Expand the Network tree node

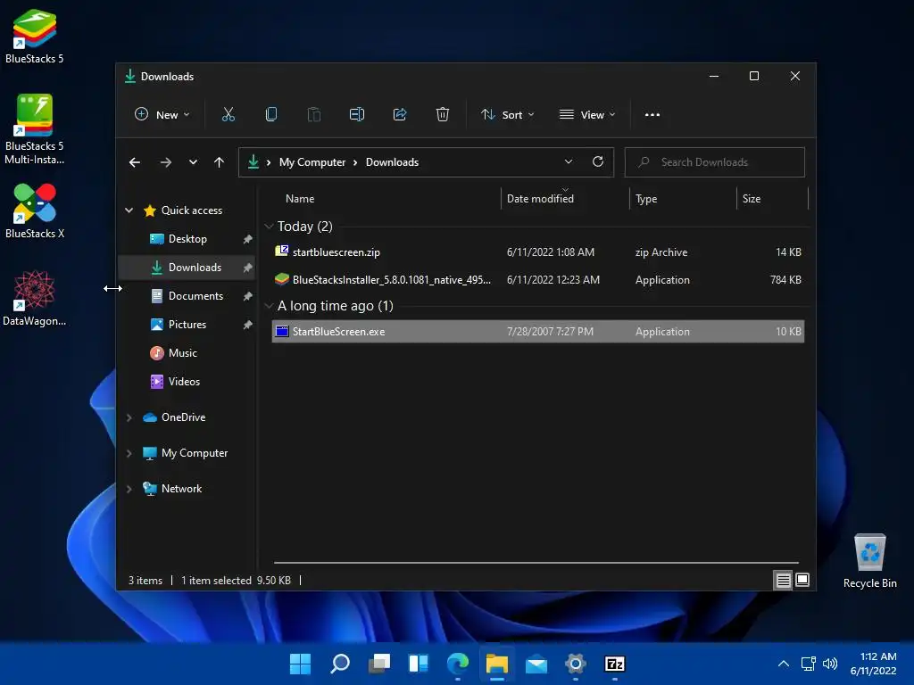129,490
